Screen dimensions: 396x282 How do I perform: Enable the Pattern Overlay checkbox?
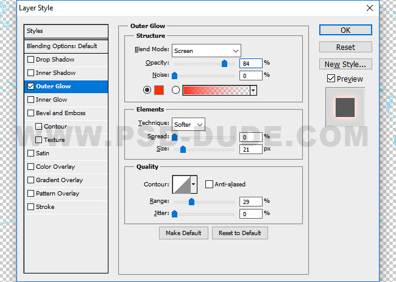pos(30,193)
